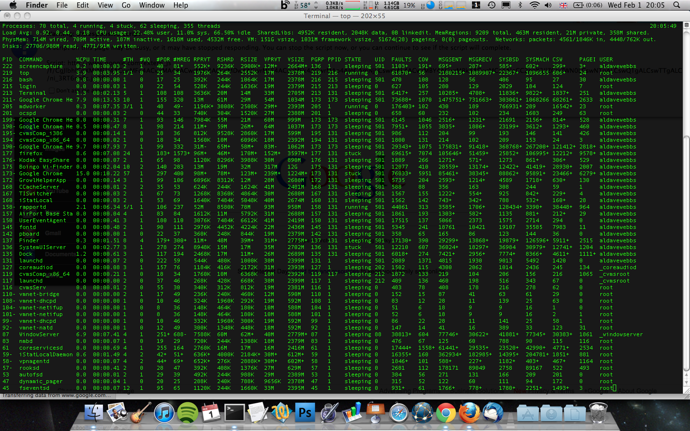Click the FAULTS column header in top
The image size is (690, 431).
tap(402, 60)
